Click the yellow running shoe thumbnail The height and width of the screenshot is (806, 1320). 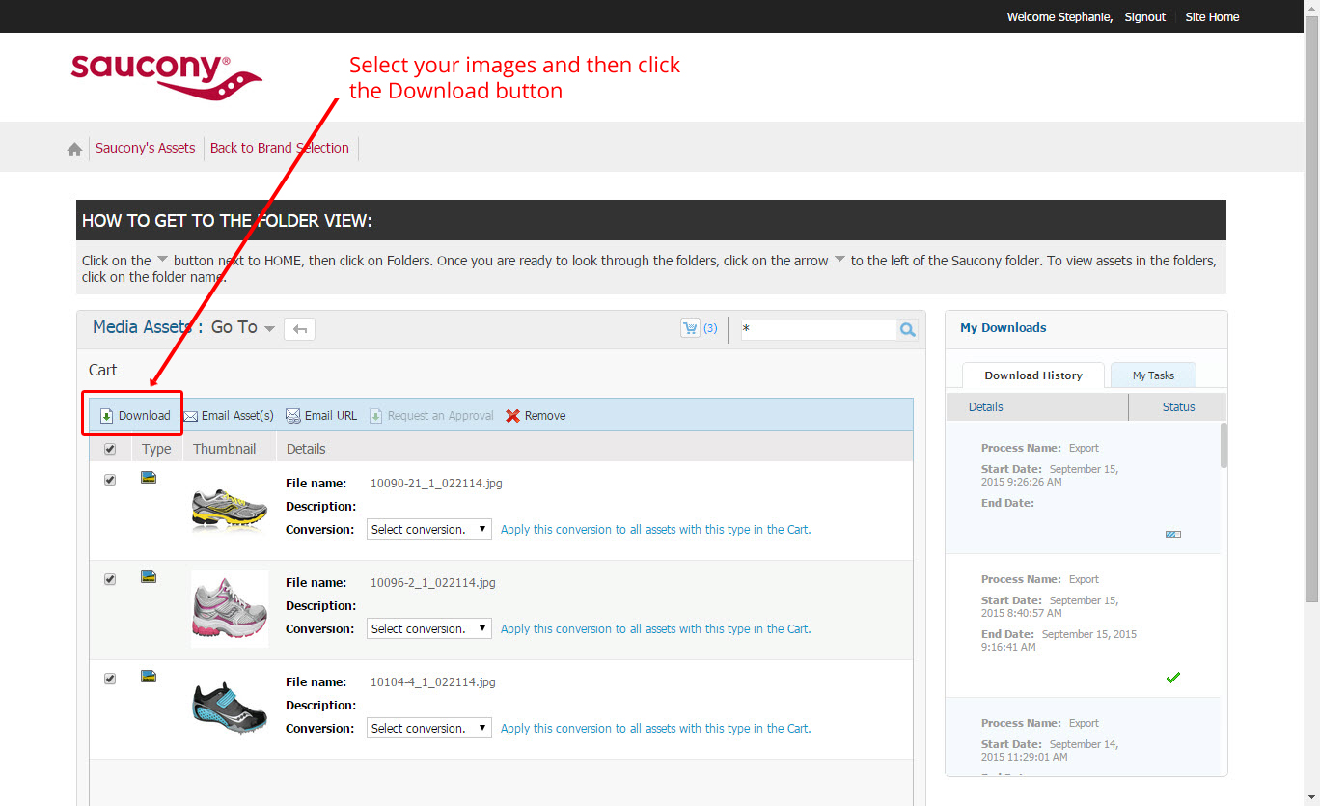pos(230,509)
